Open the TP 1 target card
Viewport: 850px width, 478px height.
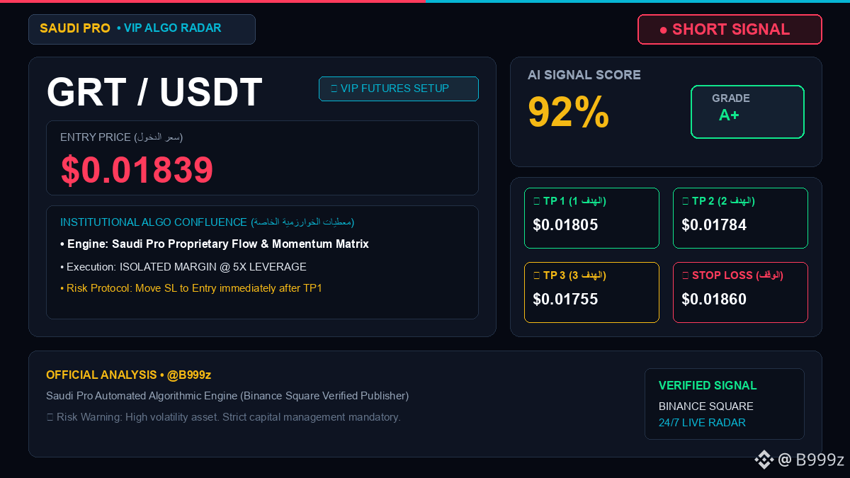pyautogui.click(x=591, y=218)
